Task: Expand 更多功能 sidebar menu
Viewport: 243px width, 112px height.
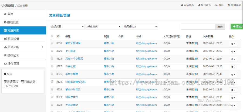Action: pyautogui.click(x=23, y=47)
